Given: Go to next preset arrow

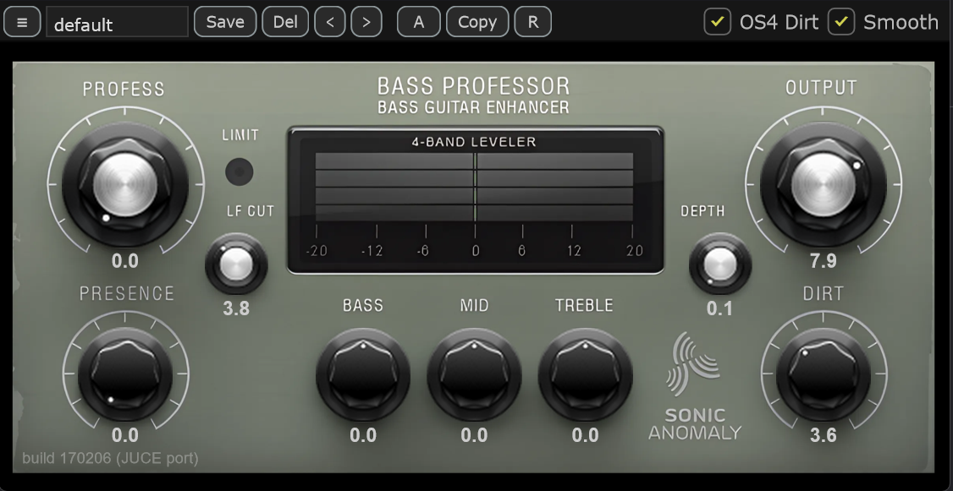Looking at the screenshot, I should pos(366,23).
